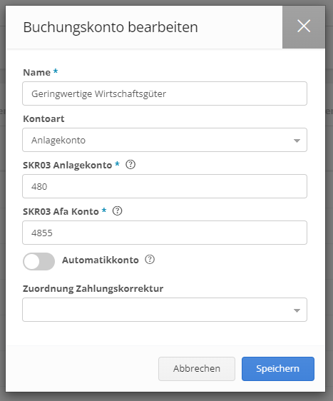Show help for SKR03 Anlagekonto
Screen dimensions: 333x401
click(x=130, y=165)
